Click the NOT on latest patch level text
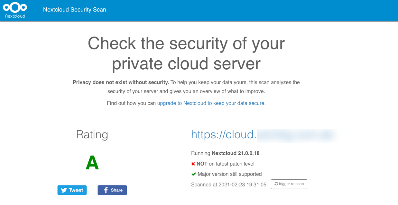 (226, 164)
